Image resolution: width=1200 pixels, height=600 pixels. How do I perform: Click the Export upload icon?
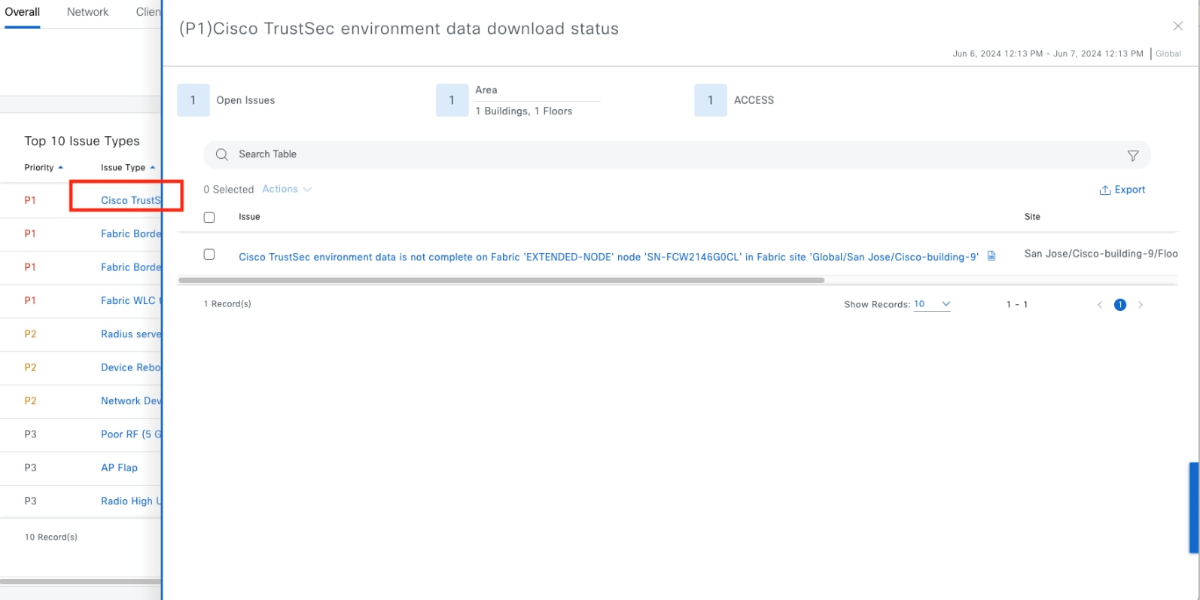[x=1104, y=190]
